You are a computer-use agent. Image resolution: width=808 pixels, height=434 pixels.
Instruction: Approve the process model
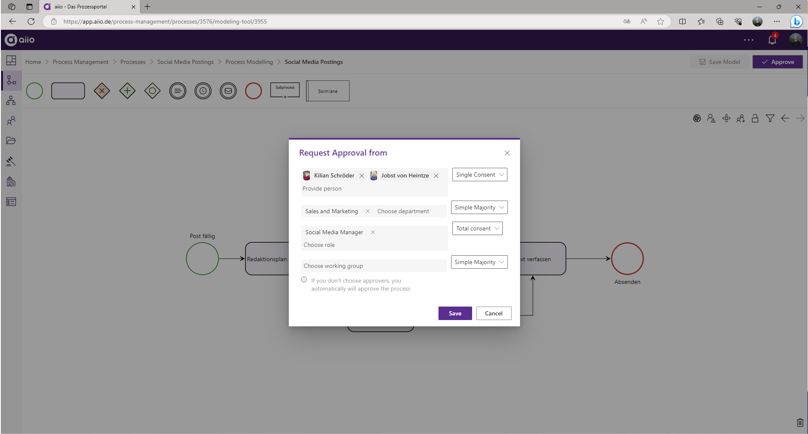click(x=777, y=62)
